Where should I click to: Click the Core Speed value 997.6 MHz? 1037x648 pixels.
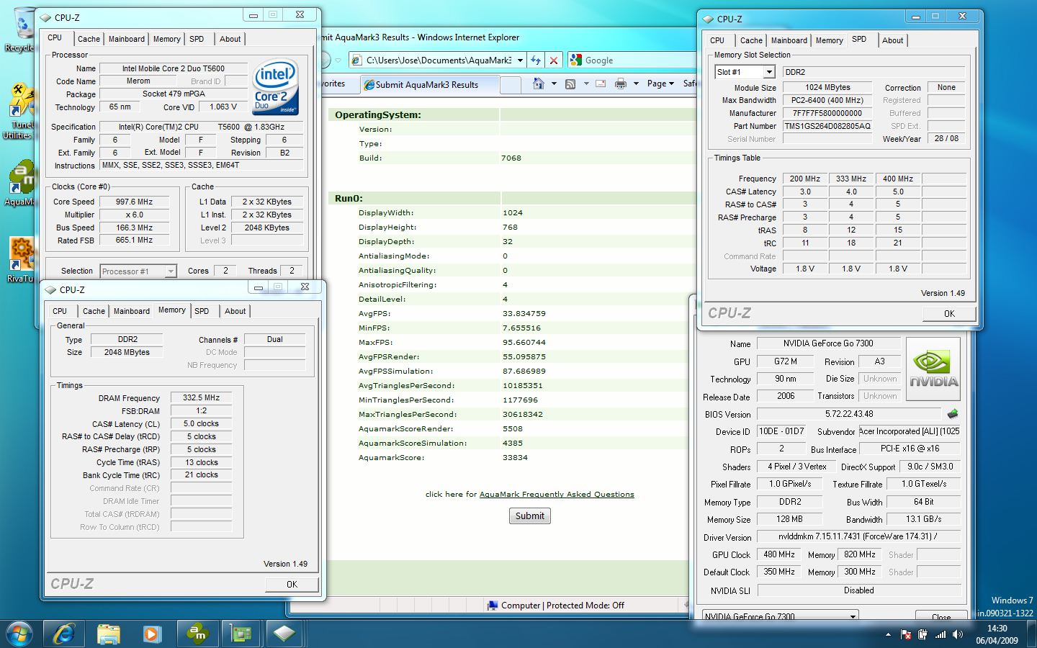coord(134,202)
